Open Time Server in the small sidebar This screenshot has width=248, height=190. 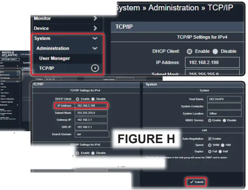click(x=5, y=93)
